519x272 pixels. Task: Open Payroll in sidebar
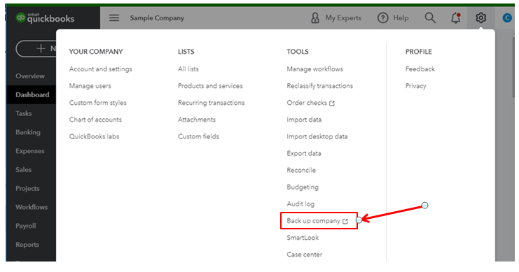(25, 226)
